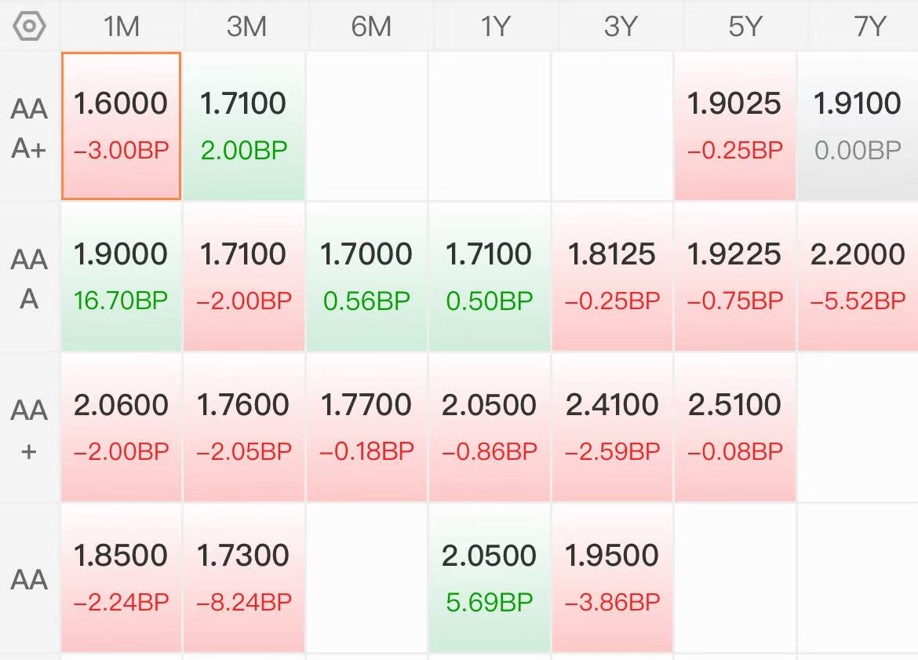918x660 pixels.
Task: Select the 1M column header
Action: [x=122, y=27]
